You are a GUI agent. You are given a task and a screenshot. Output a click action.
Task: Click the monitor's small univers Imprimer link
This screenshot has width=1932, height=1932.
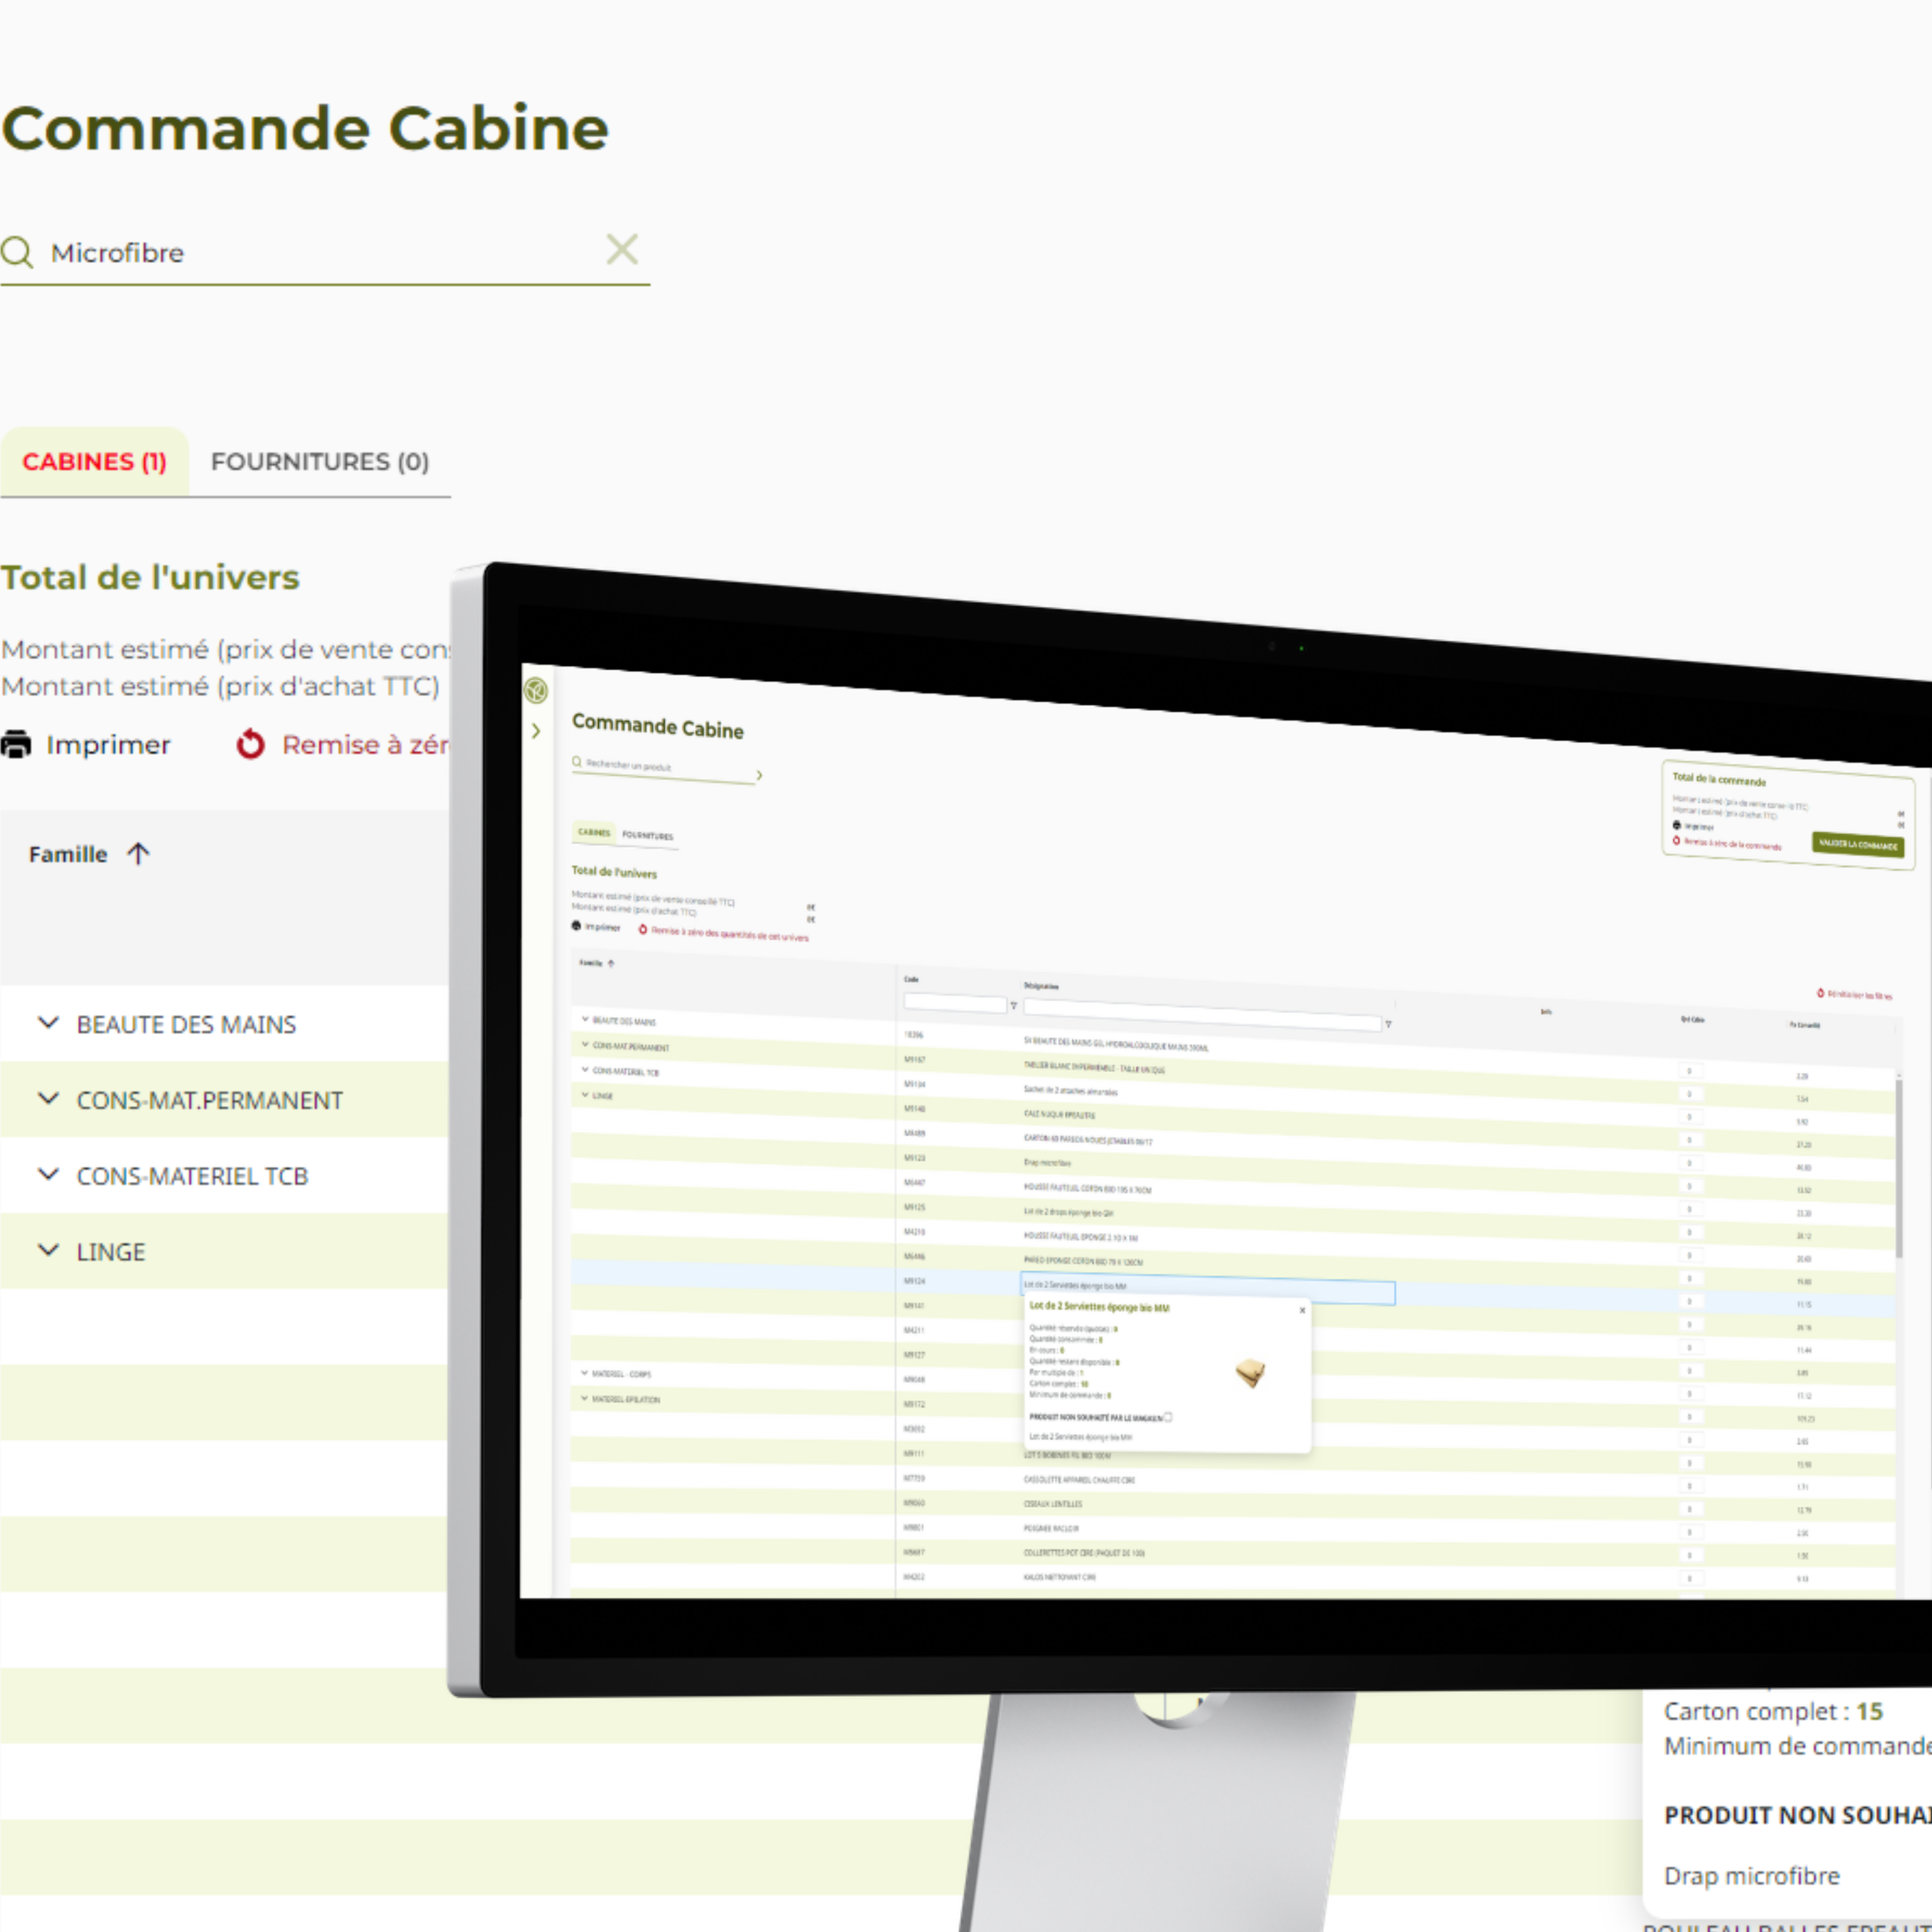point(603,927)
